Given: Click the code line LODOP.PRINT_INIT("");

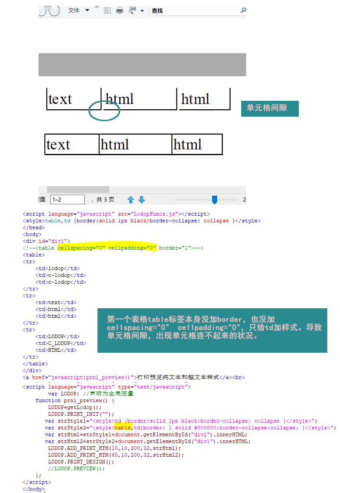Looking at the screenshot, I should 81,414.
